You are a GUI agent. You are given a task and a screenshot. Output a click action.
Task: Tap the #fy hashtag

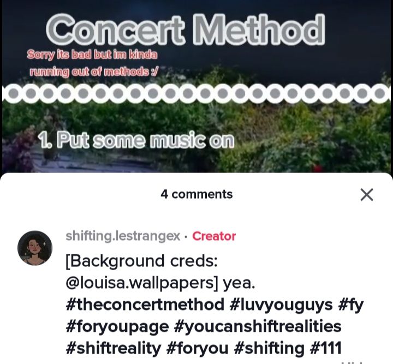point(351,305)
